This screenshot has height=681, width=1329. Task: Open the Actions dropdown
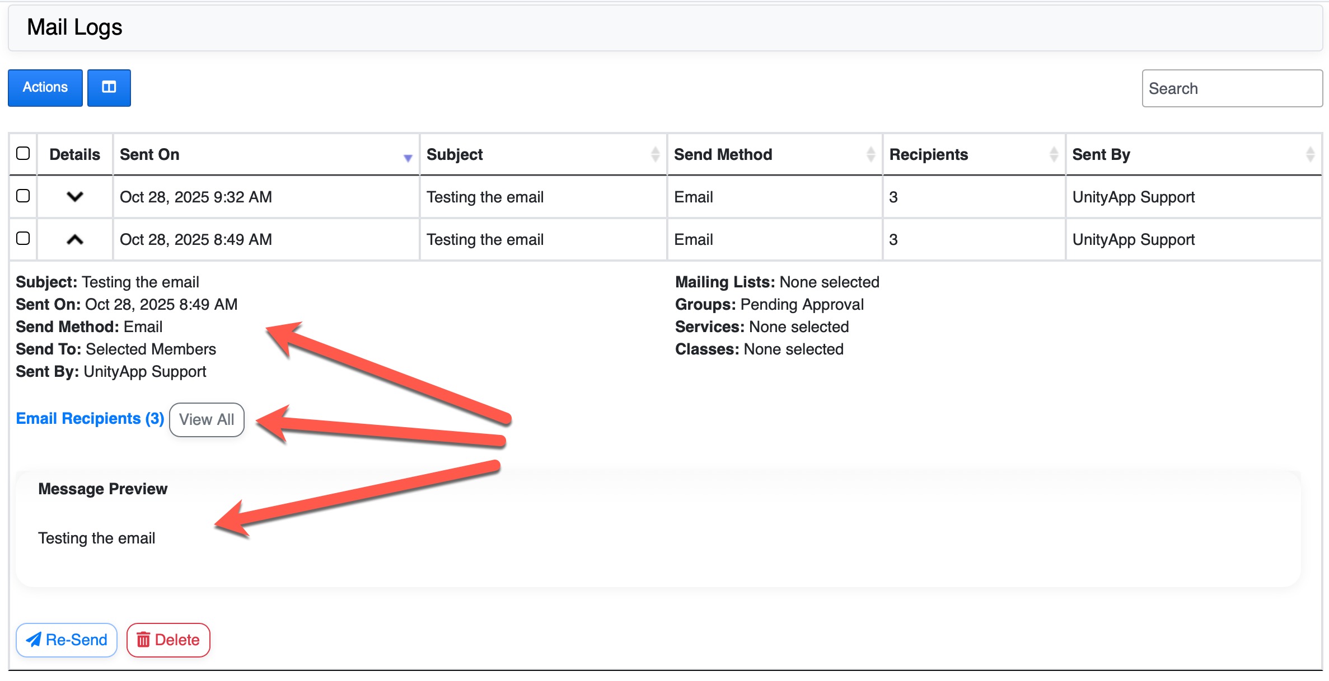tap(45, 88)
